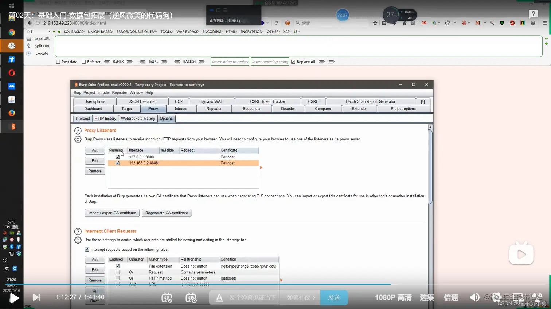Expand the XSS menu
This screenshot has height=309, width=551.
287,32
